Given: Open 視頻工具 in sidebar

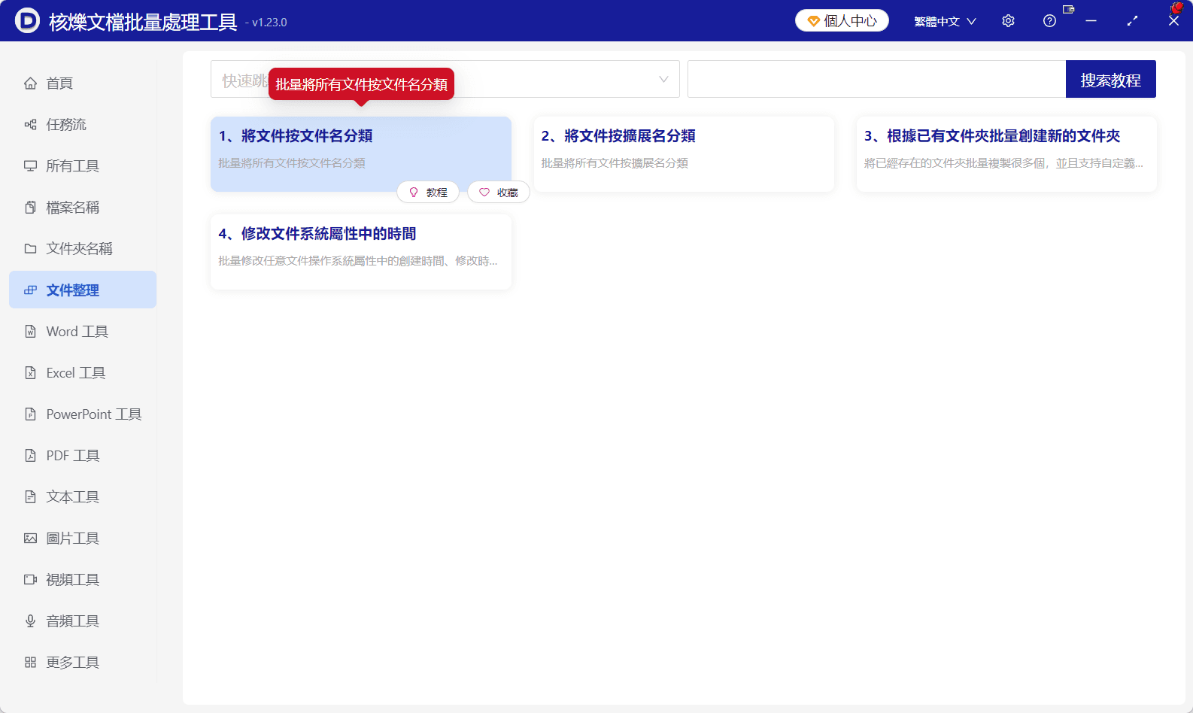Looking at the screenshot, I should pyautogui.click(x=83, y=579).
